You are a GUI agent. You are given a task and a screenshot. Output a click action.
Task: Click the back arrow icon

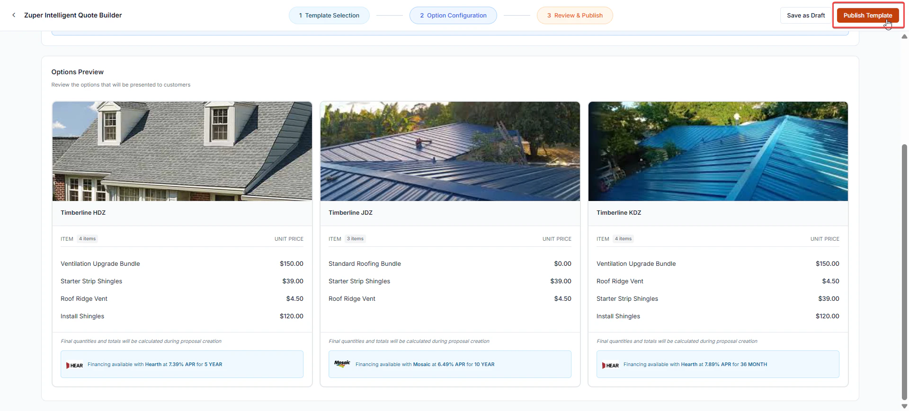[14, 15]
